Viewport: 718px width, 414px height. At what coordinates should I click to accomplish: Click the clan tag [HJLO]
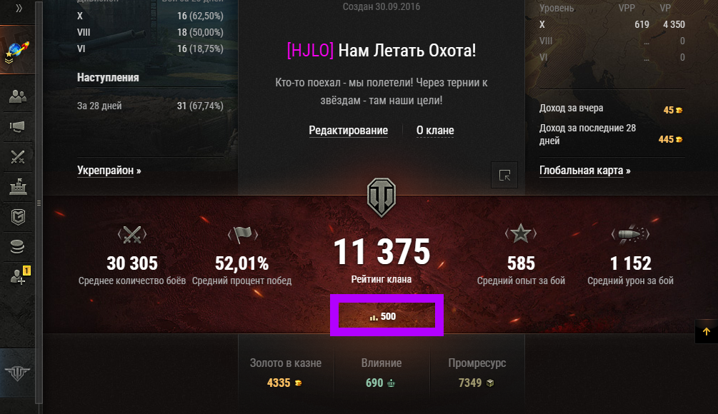click(310, 50)
